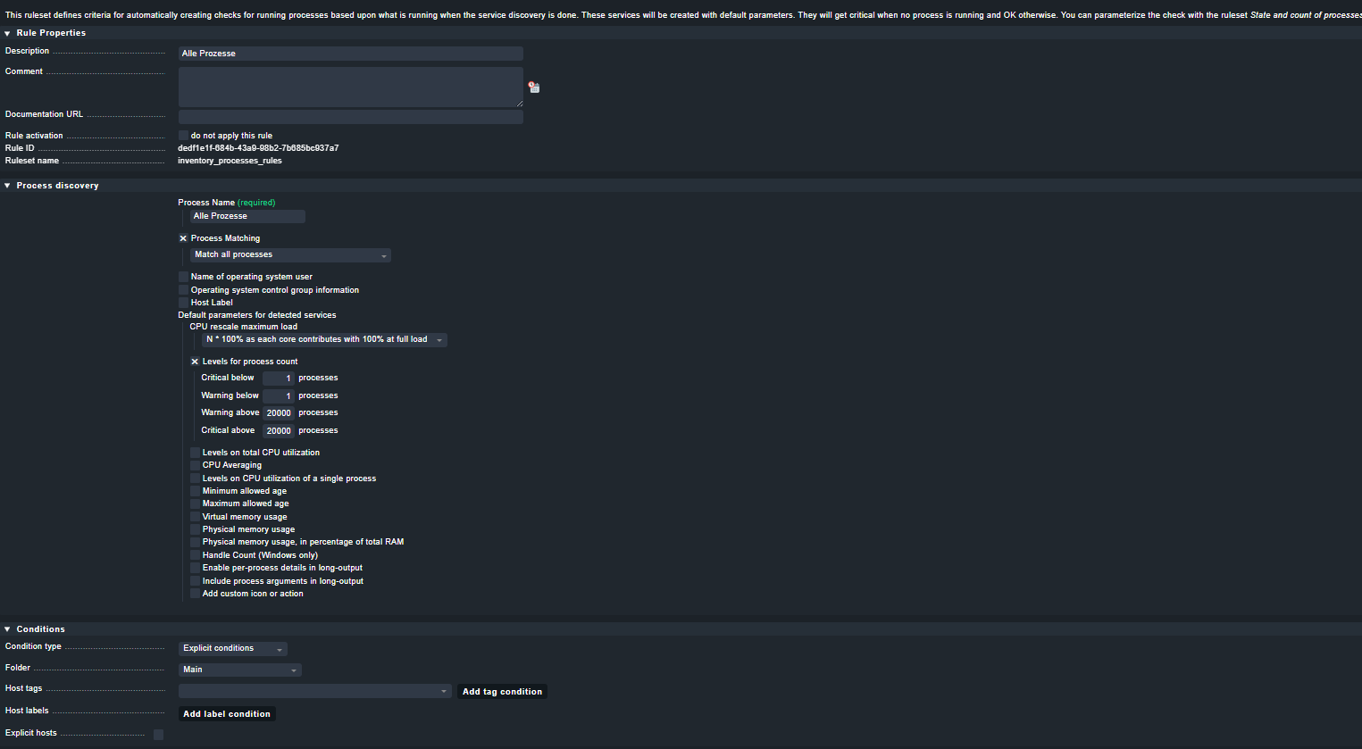The height and width of the screenshot is (749, 1362).
Task: Enable the CPU Averaging option
Action: pyautogui.click(x=195, y=465)
